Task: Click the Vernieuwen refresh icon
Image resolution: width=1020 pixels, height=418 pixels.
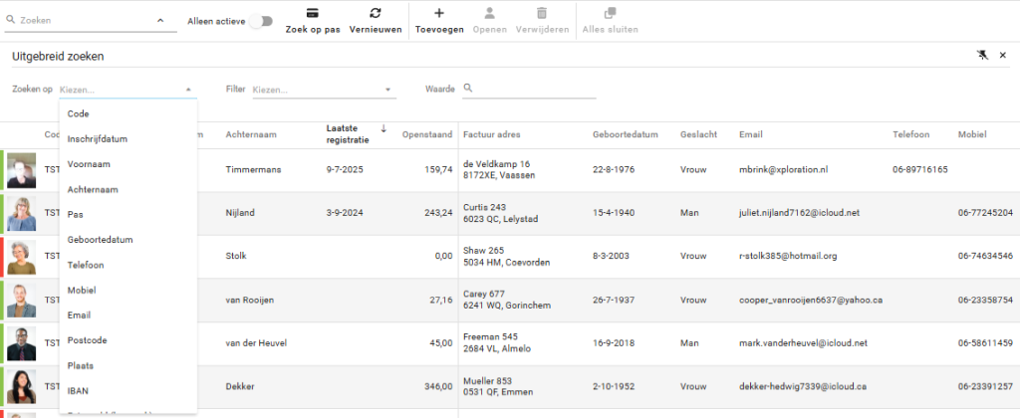Action: (x=376, y=13)
